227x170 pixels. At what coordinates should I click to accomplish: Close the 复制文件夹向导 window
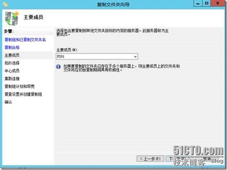click(218, 3)
